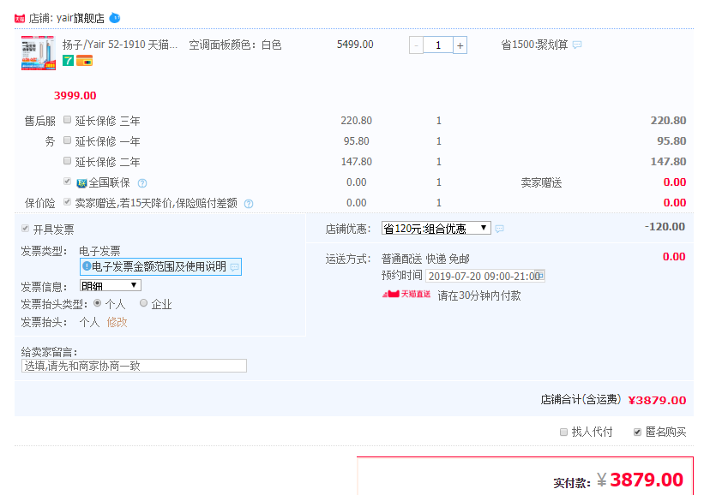Screen dimensions: 704x495
Task: Check 延长保修 一年 option
Action: click(68, 140)
